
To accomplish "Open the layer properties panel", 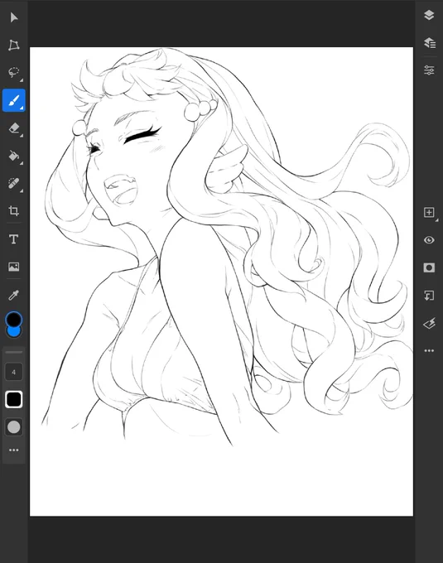I will (429, 70).
